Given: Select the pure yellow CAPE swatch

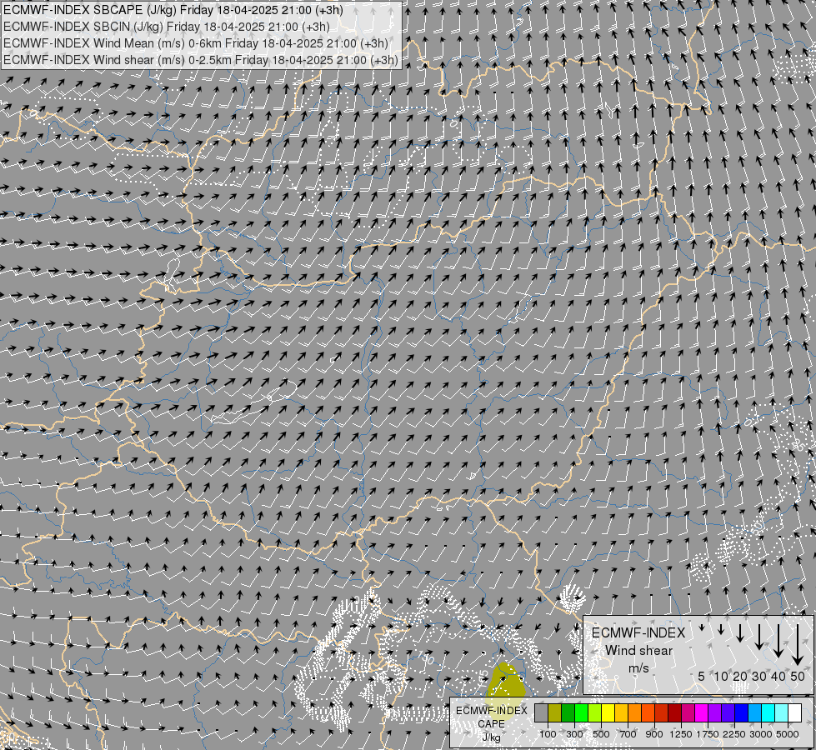Looking at the screenshot, I should tap(608, 713).
